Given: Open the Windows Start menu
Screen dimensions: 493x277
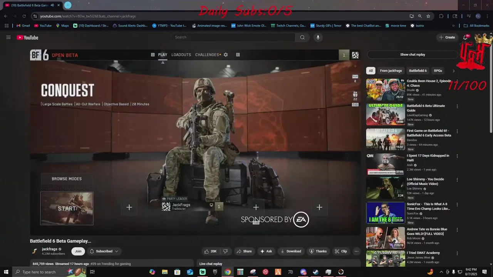Looking at the screenshot, I should pyautogui.click(x=6, y=272).
